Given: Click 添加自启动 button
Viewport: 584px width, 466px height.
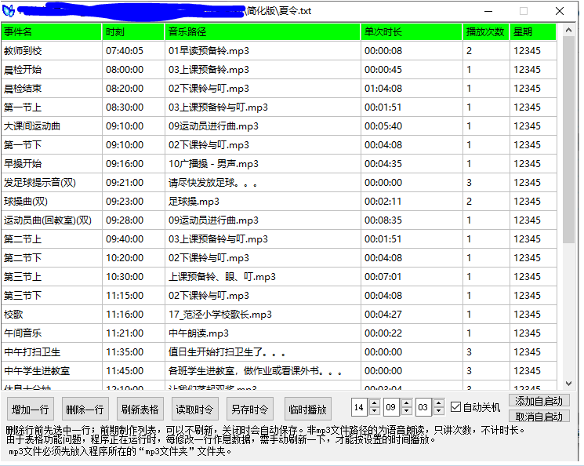Looking at the screenshot, I should [539, 401].
